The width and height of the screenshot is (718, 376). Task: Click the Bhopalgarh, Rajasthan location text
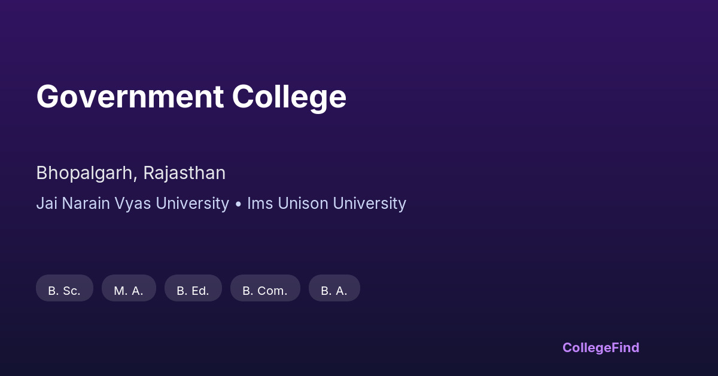point(130,173)
